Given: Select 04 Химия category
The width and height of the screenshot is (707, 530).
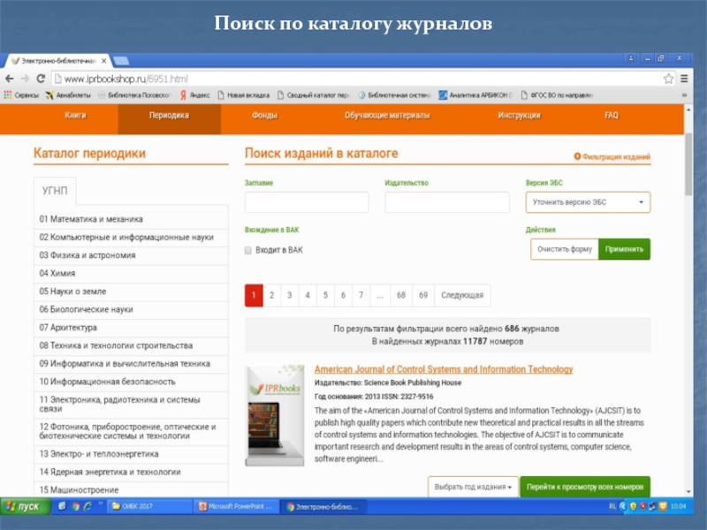Looking at the screenshot, I should coord(131,273).
